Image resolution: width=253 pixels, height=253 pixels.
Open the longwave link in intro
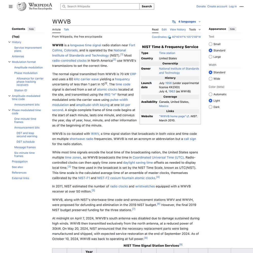tap(77, 45)
